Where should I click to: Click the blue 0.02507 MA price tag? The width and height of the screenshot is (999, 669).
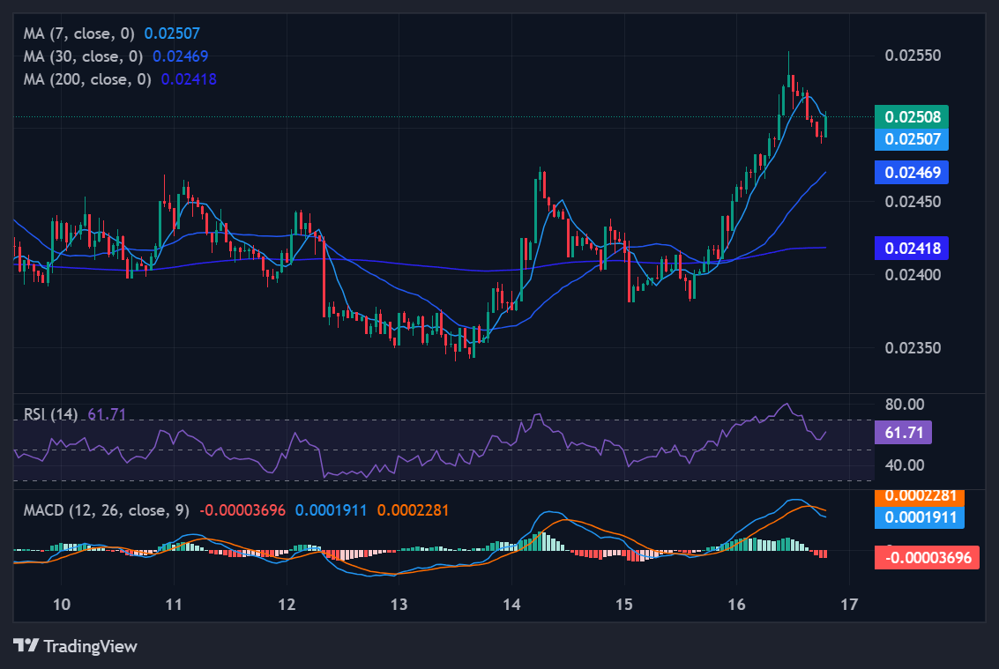pos(912,138)
